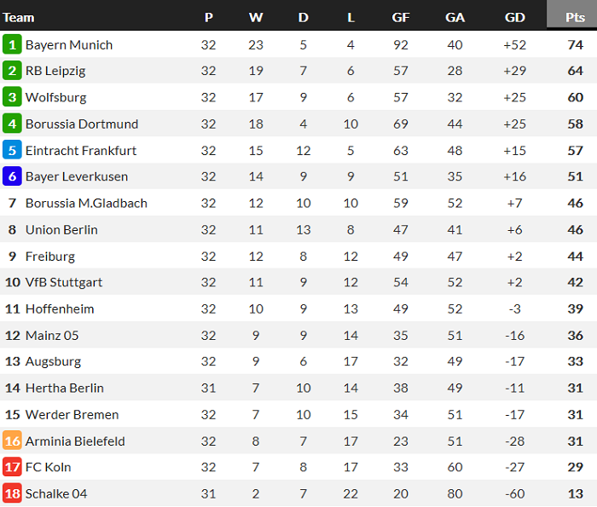Click Borussia Dortmund's position 4 badge

pyautogui.click(x=12, y=124)
